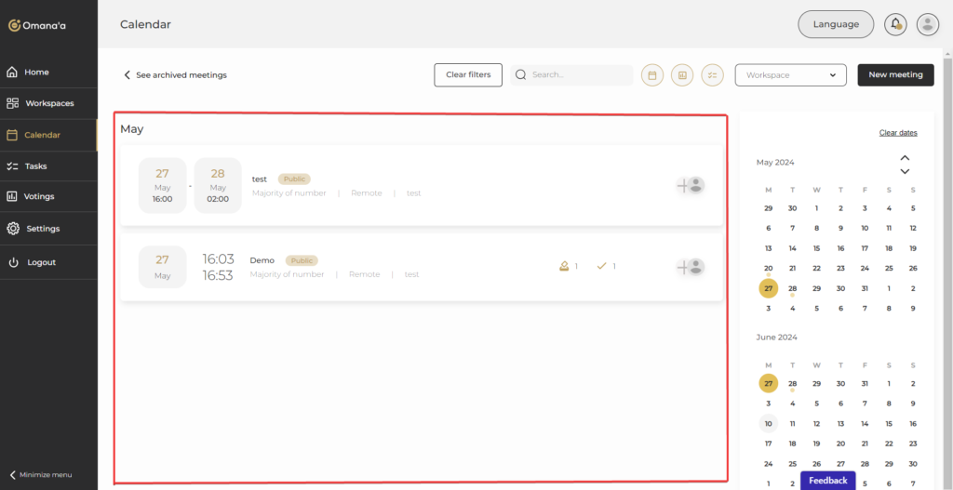953x490 pixels.
Task: Click the New meeting button
Action: [894, 75]
